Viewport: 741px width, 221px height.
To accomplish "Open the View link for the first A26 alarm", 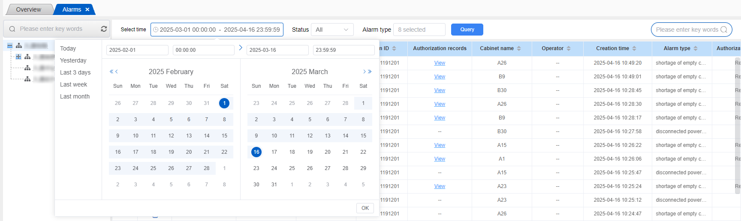I will click(x=440, y=63).
